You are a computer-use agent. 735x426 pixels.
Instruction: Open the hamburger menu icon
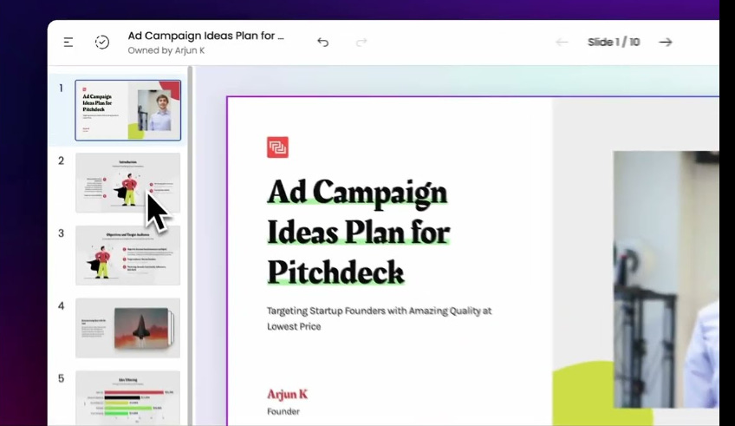pyautogui.click(x=68, y=43)
